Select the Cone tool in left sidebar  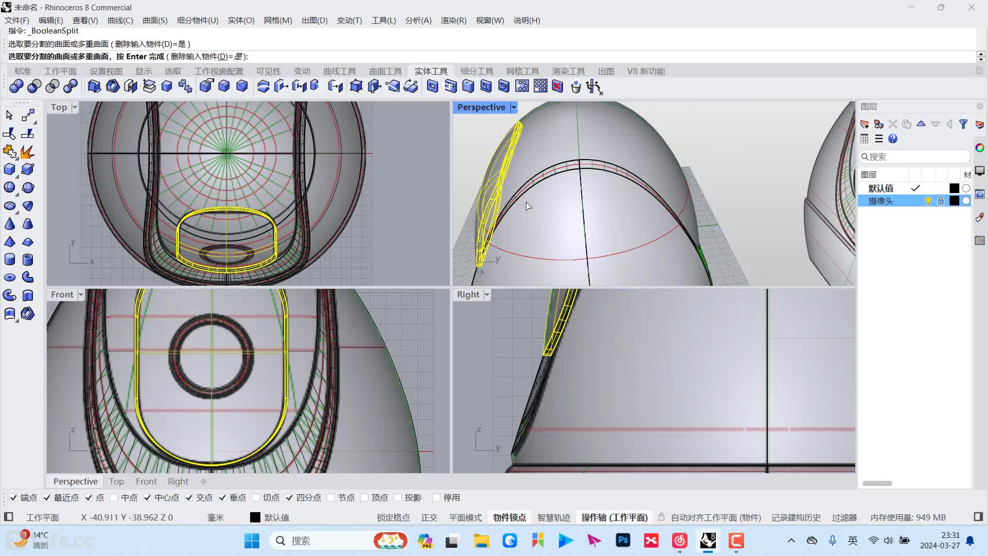coord(10,223)
